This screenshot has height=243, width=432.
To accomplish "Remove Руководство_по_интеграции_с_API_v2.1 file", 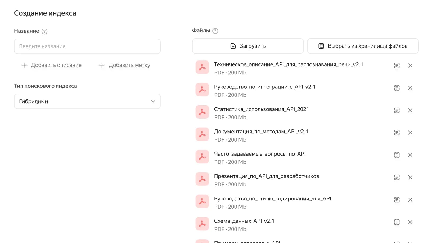I will coord(410,88).
